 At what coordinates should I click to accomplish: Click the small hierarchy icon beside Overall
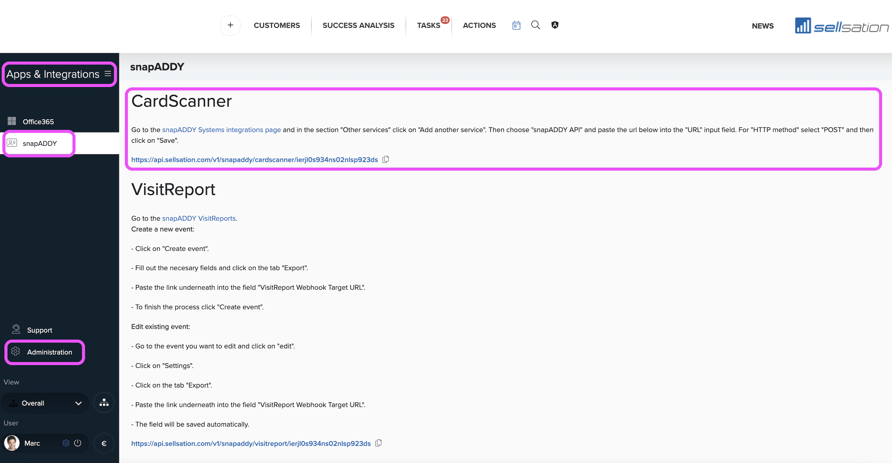14,403
